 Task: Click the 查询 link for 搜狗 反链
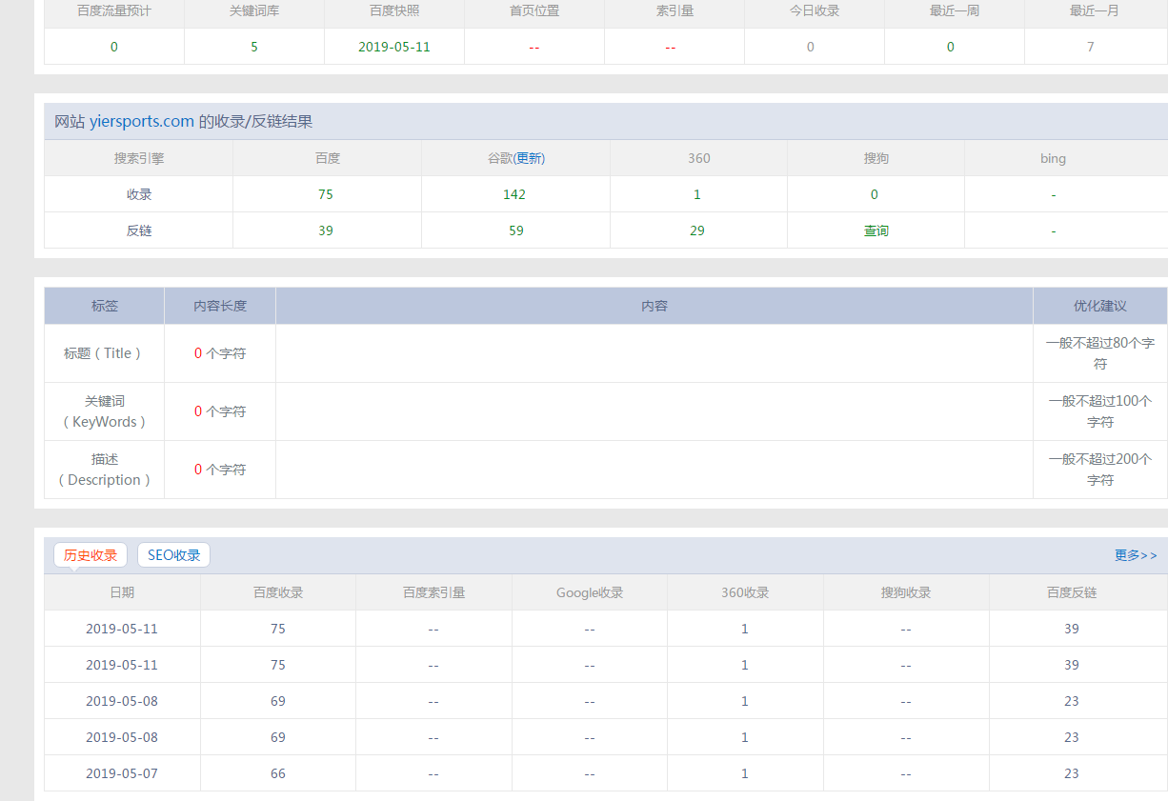pos(876,230)
